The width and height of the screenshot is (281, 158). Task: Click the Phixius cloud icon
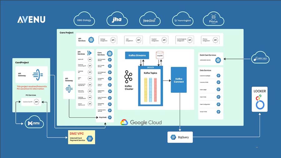[x=214, y=19]
